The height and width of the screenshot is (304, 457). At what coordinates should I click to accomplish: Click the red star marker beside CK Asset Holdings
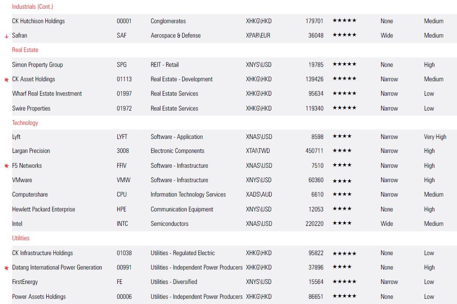pyautogui.click(x=7, y=80)
